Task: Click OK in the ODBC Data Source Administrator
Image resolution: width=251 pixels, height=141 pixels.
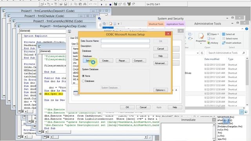Action: (127, 107)
